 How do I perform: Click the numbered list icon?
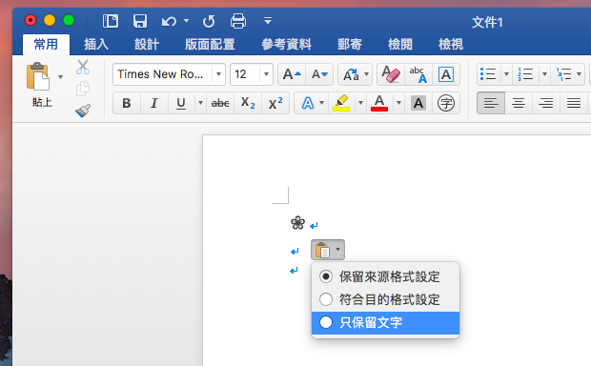pos(525,74)
